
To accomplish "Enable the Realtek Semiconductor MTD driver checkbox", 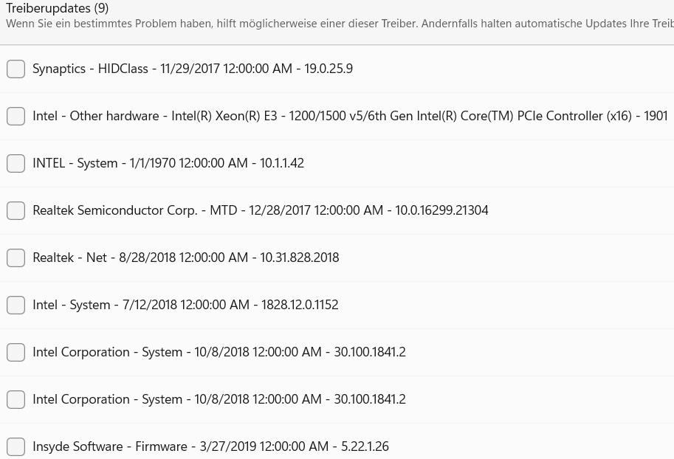I will click(x=16, y=210).
